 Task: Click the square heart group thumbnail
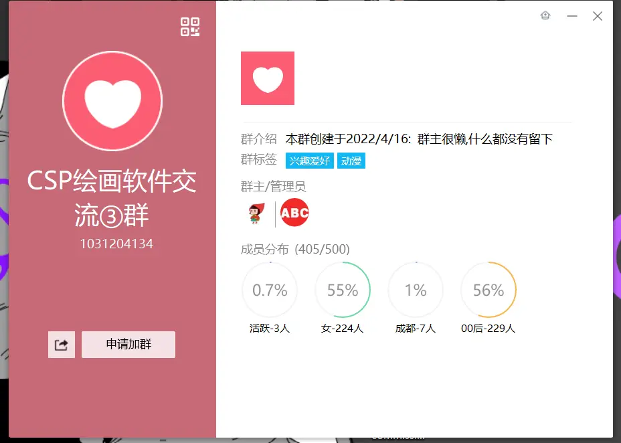[268, 78]
